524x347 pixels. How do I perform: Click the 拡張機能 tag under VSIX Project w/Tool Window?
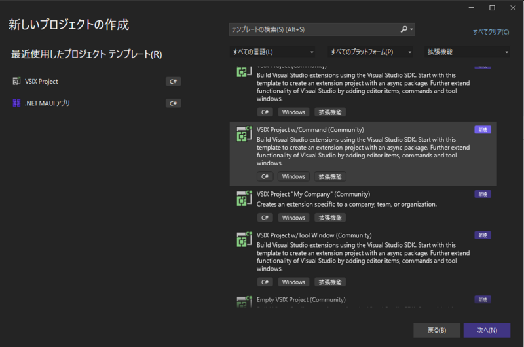click(x=330, y=282)
